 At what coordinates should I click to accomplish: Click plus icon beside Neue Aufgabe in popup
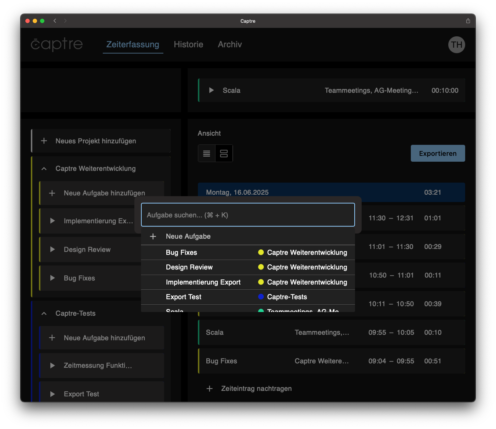tap(153, 236)
